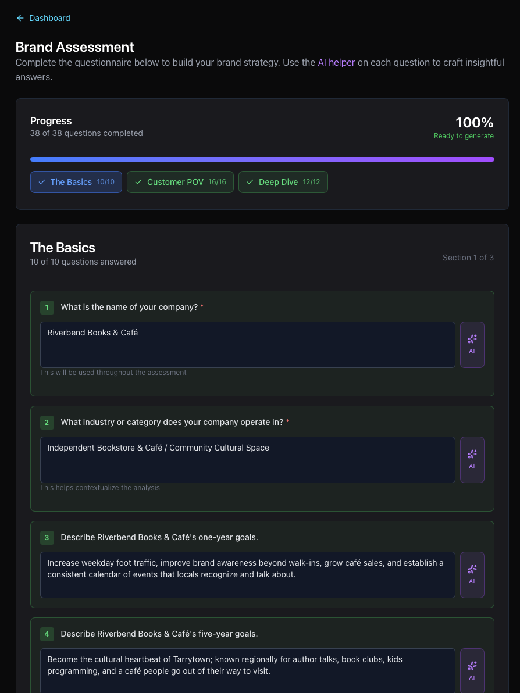This screenshot has width=520, height=693.
Task: Focus the industry or category text field
Action: coord(247,459)
